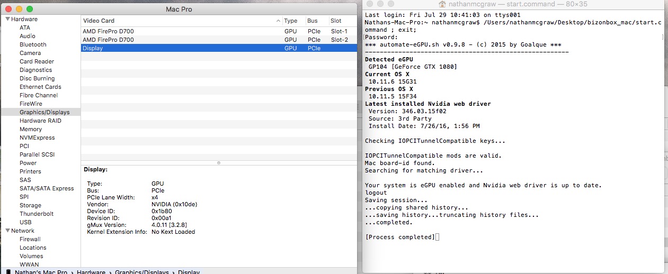Viewport: 668px width, 274px height.
Task: Click the Terminal title home folder icon
Action: tap(443, 4)
